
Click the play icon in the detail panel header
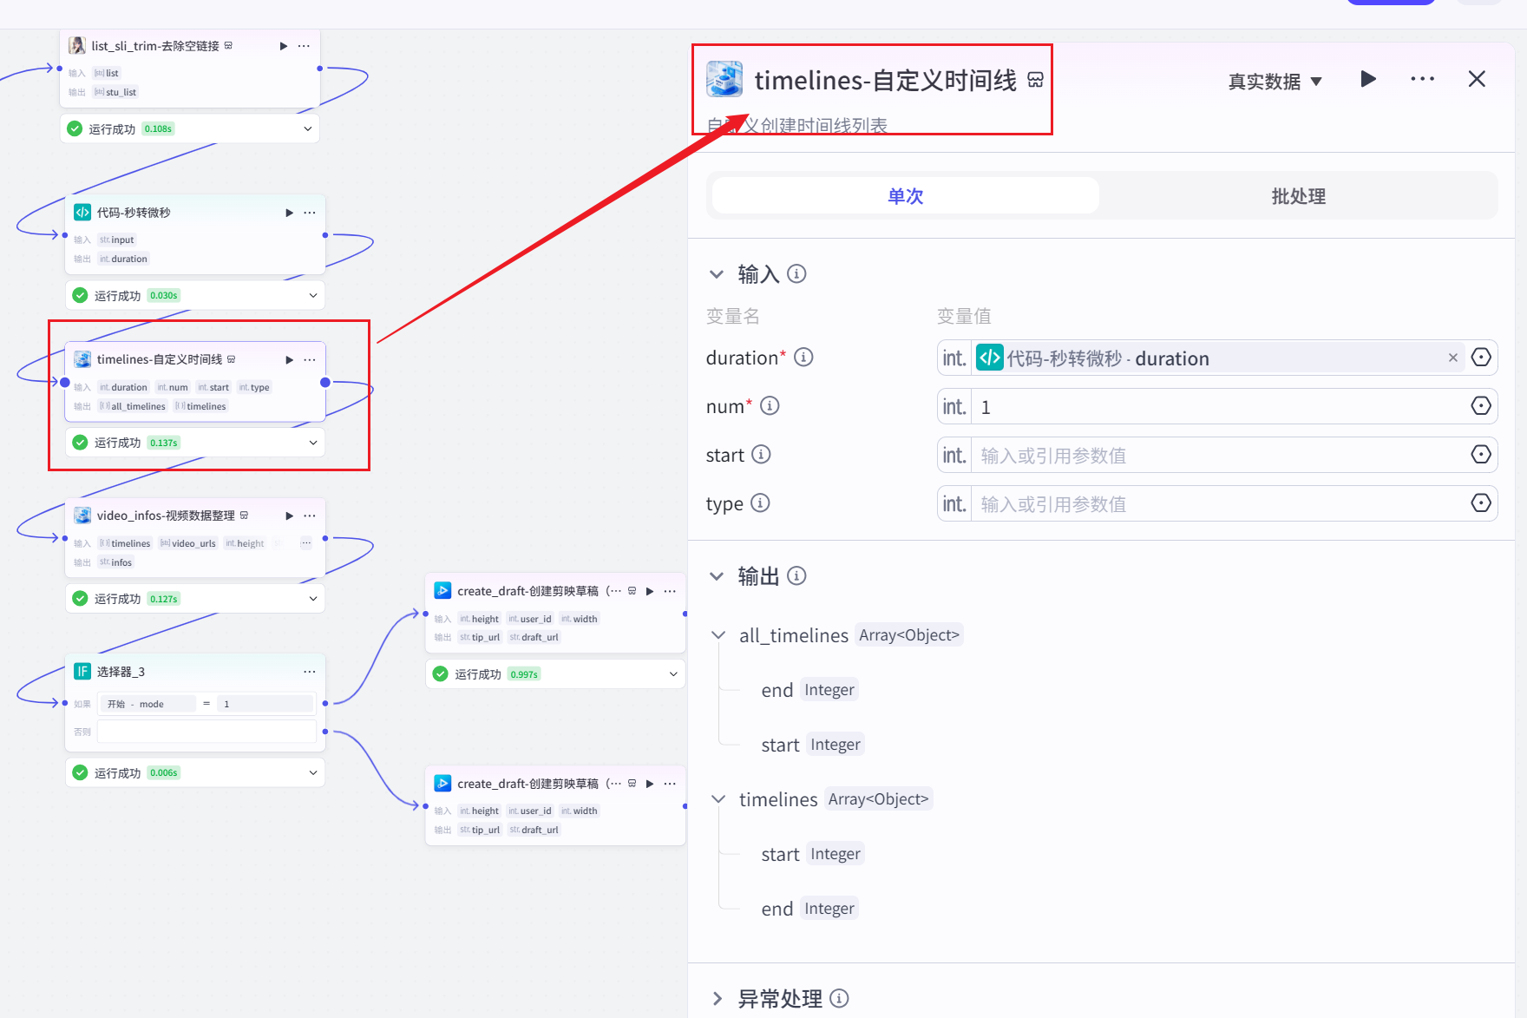(1368, 79)
